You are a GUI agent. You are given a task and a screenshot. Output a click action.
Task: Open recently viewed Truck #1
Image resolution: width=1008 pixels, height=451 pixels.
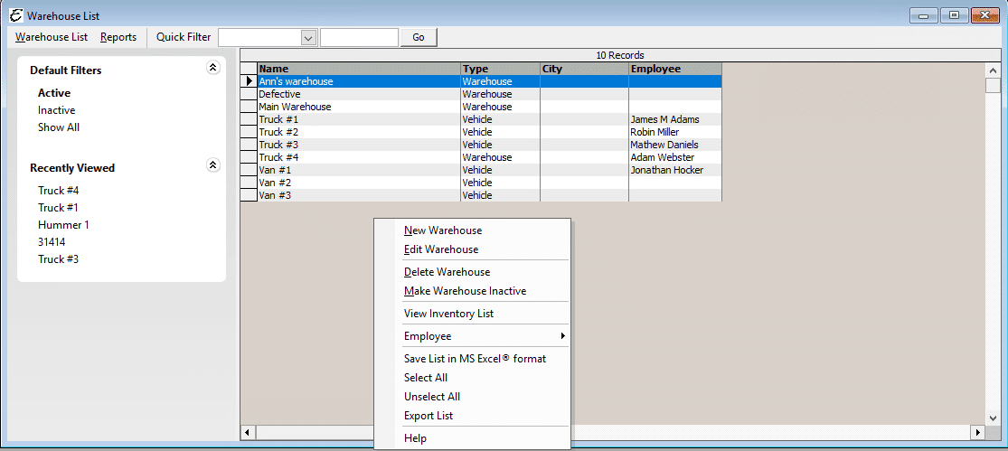[x=59, y=208]
